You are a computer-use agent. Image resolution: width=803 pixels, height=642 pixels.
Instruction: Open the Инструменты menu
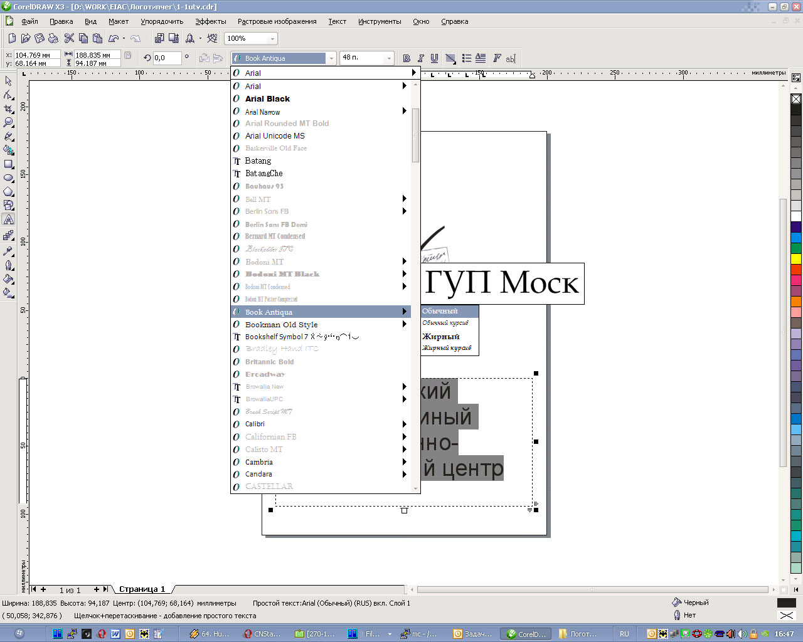pyautogui.click(x=380, y=21)
